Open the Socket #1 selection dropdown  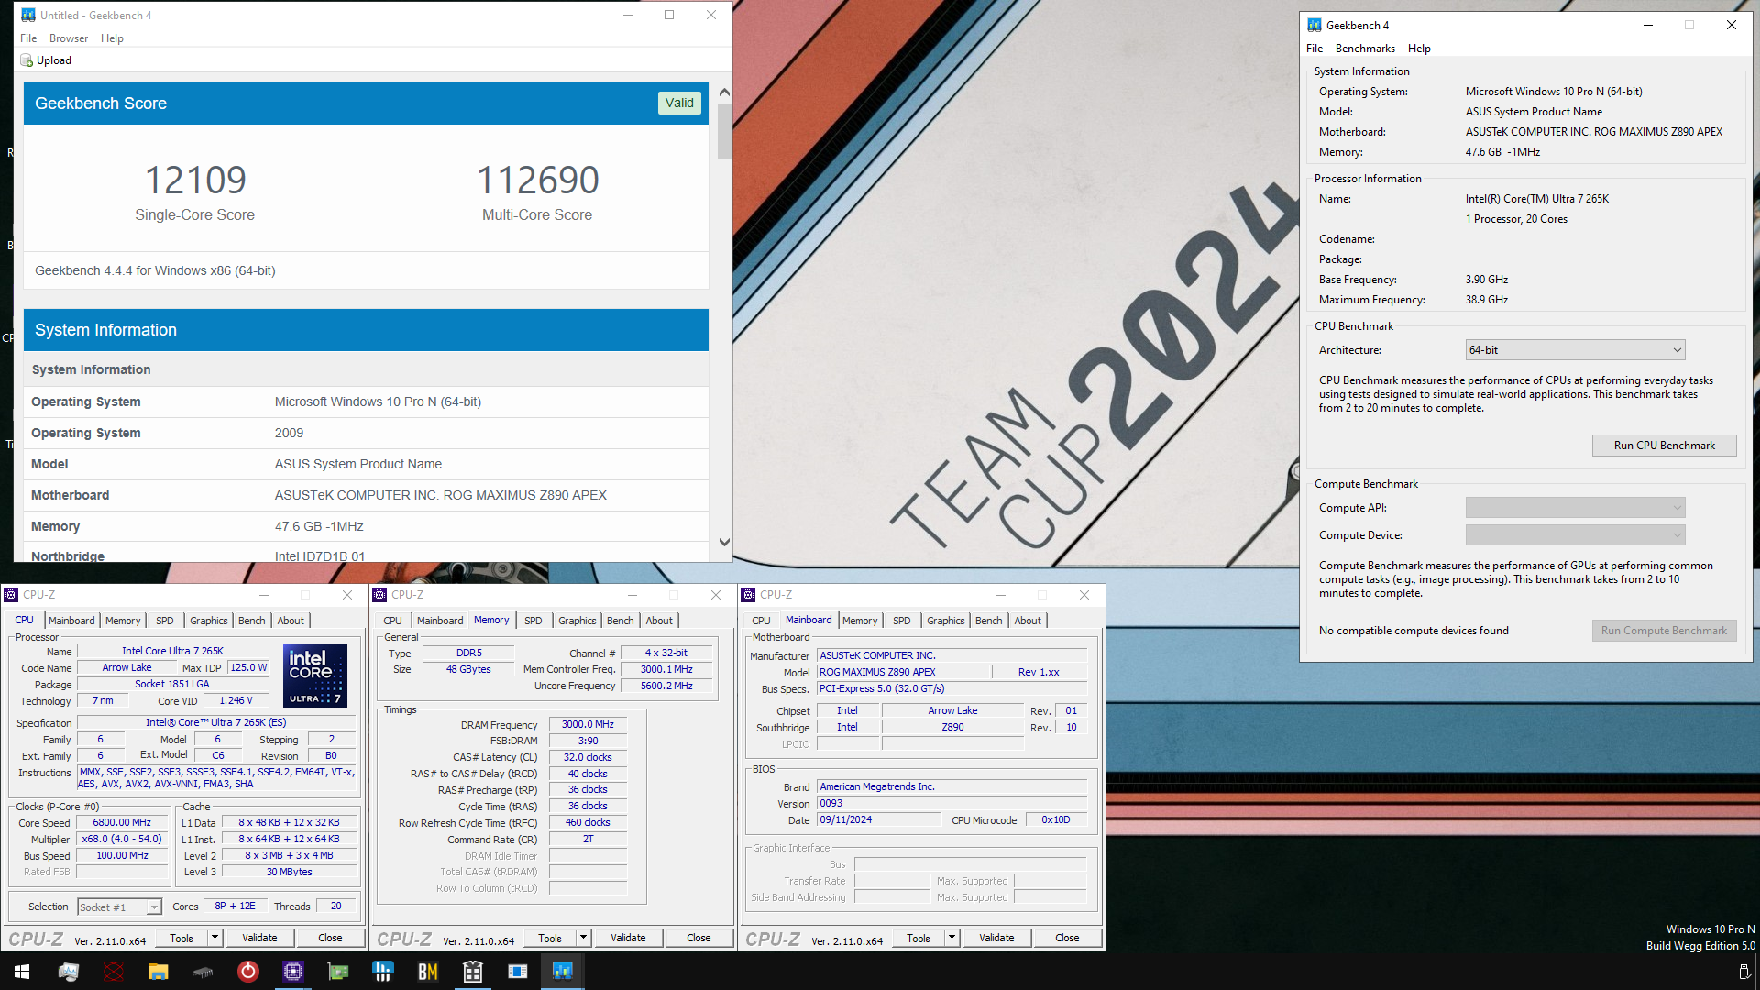(119, 907)
